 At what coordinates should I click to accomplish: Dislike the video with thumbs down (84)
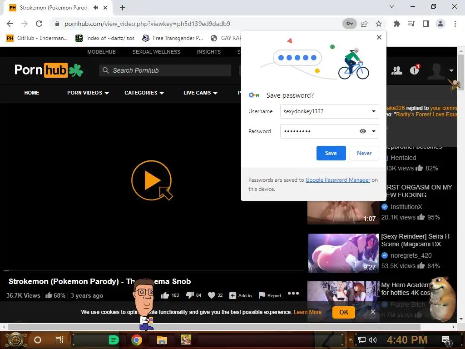tap(189, 295)
